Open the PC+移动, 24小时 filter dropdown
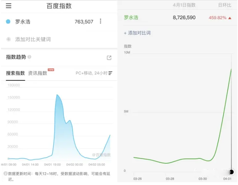 pyautogui.click(x=94, y=73)
